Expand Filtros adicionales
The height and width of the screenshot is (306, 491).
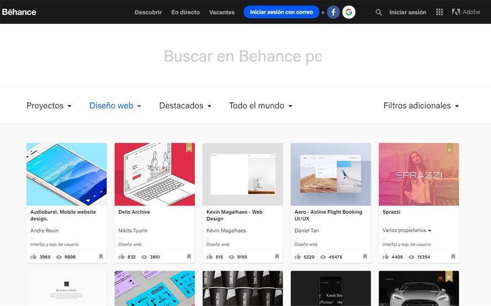click(x=421, y=105)
